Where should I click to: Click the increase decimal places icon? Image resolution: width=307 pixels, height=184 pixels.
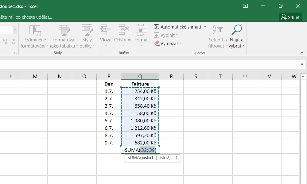5,41
